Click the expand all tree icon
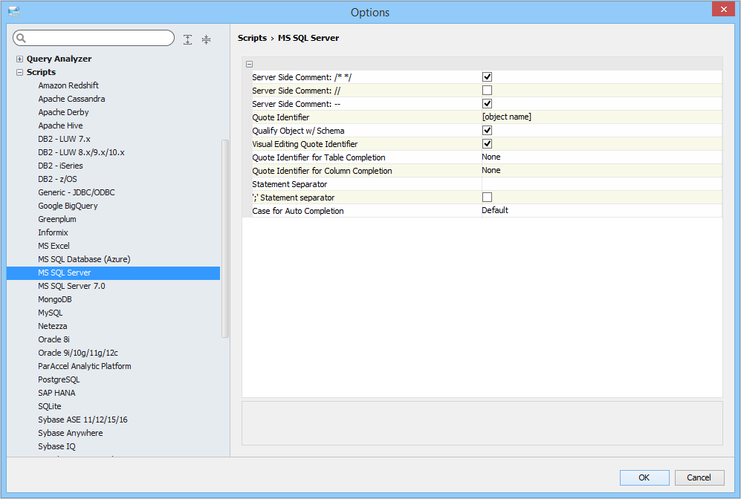The width and height of the screenshot is (741, 499). tap(187, 39)
